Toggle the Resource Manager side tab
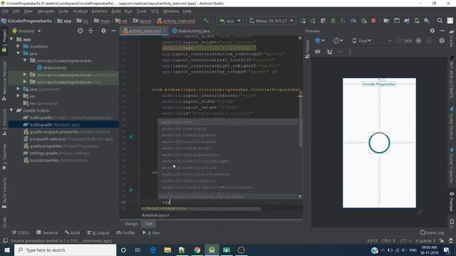The width and height of the screenshot is (456, 256). click(4, 81)
